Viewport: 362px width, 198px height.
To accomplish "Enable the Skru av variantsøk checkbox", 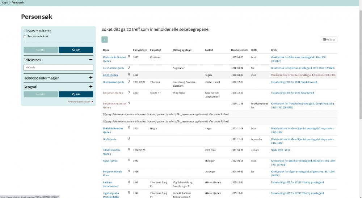I will click(25, 36).
